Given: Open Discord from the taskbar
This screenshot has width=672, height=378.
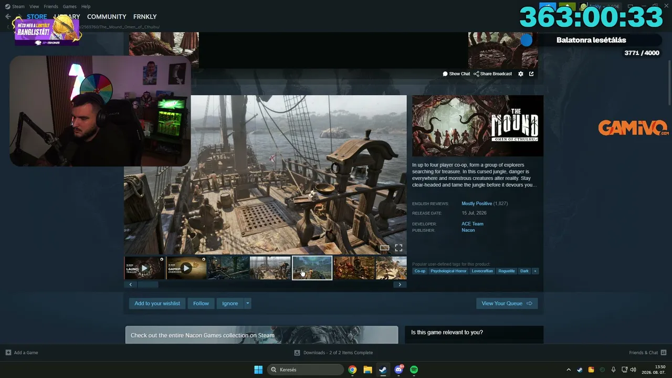Looking at the screenshot, I should pyautogui.click(x=398, y=370).
